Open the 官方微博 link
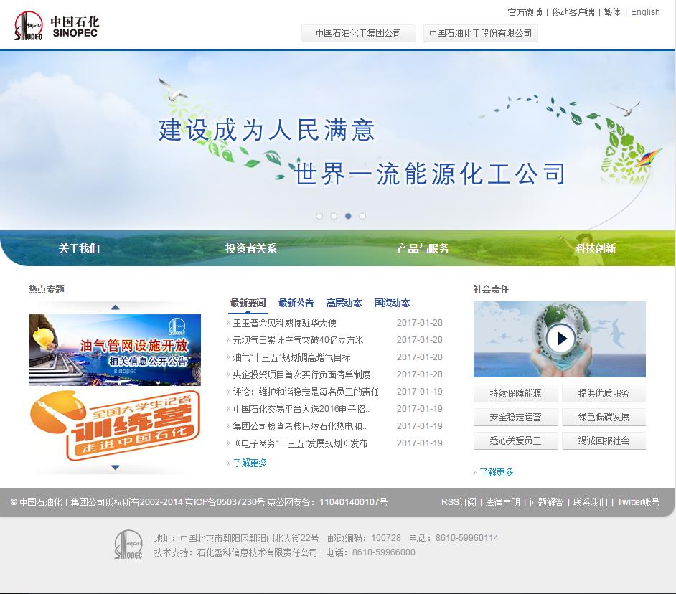 coord(525,12)
